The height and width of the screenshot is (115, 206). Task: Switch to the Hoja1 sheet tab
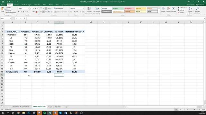pos(50,107)
